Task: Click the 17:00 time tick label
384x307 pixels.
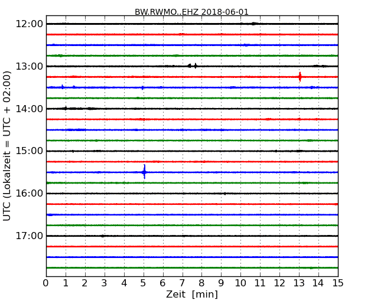Action: (x=30, y=236)
